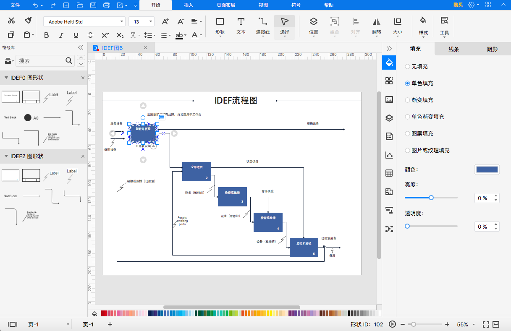
Task: Open the 形状 shape tool
Action: point(220,26)
